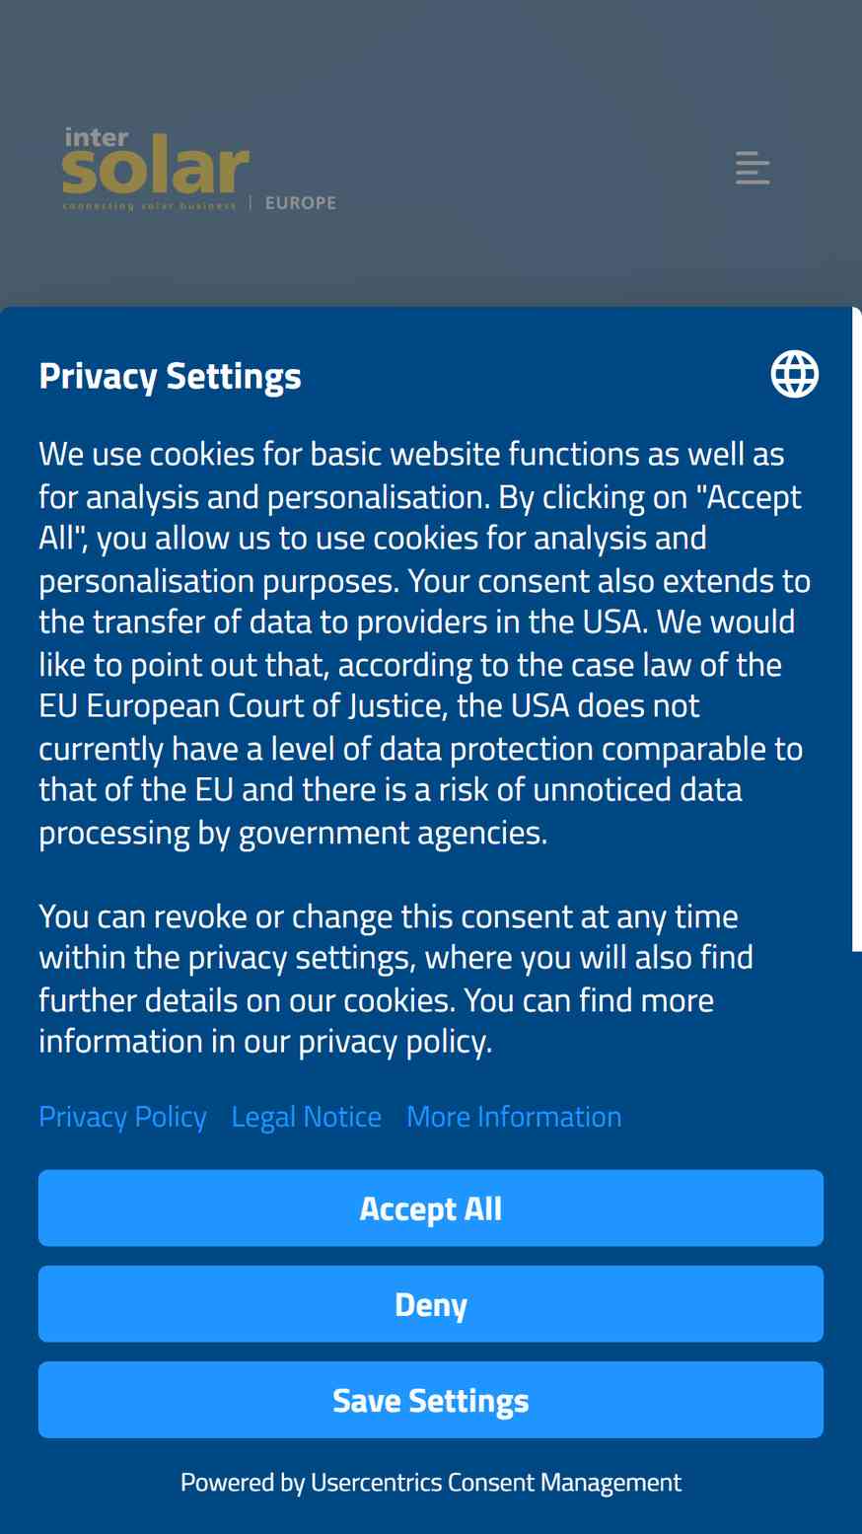Viewport: 862px width, 1534px height.
Task: Deny cookie consent
Action: point(431,1303)
